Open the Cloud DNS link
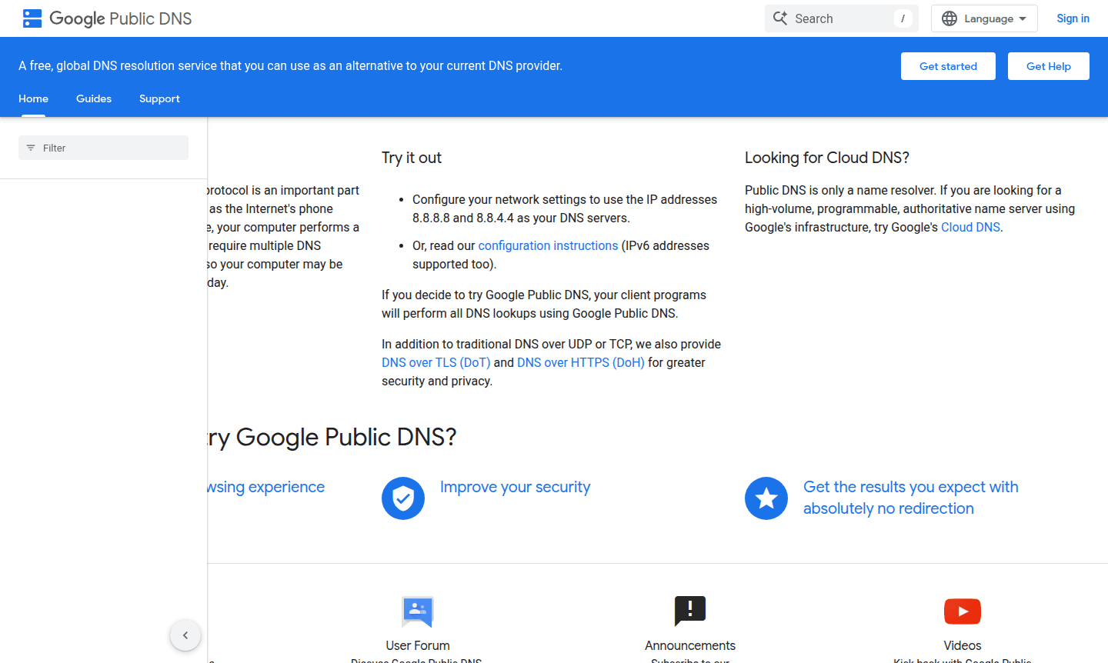1108x663 pixels. tap(969, 227)
